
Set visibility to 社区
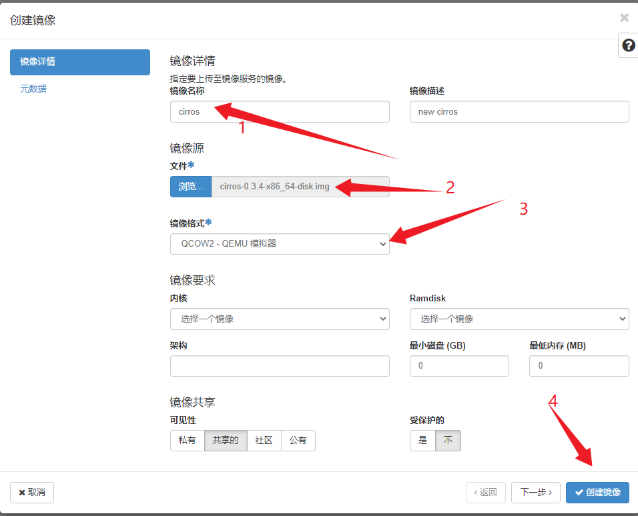[264, 441]
